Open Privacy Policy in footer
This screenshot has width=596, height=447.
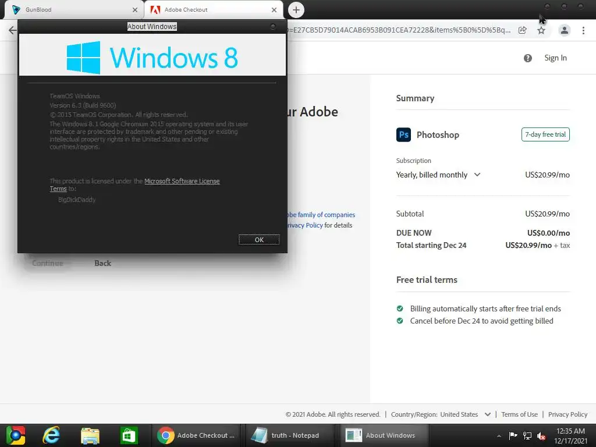567,414
